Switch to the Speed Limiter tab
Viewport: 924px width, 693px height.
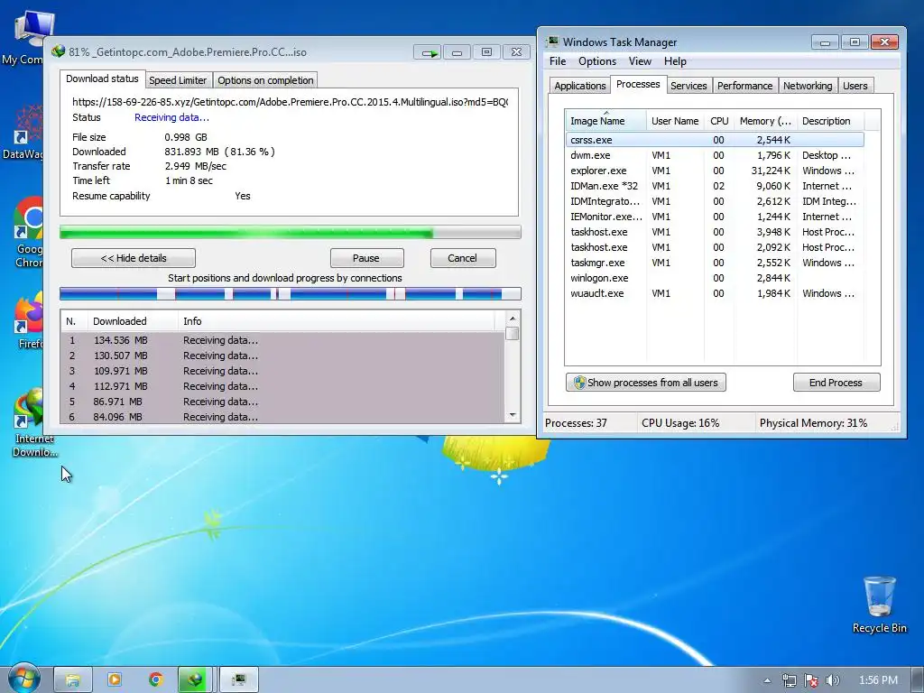pyautogui.click(x=178, y=80)
